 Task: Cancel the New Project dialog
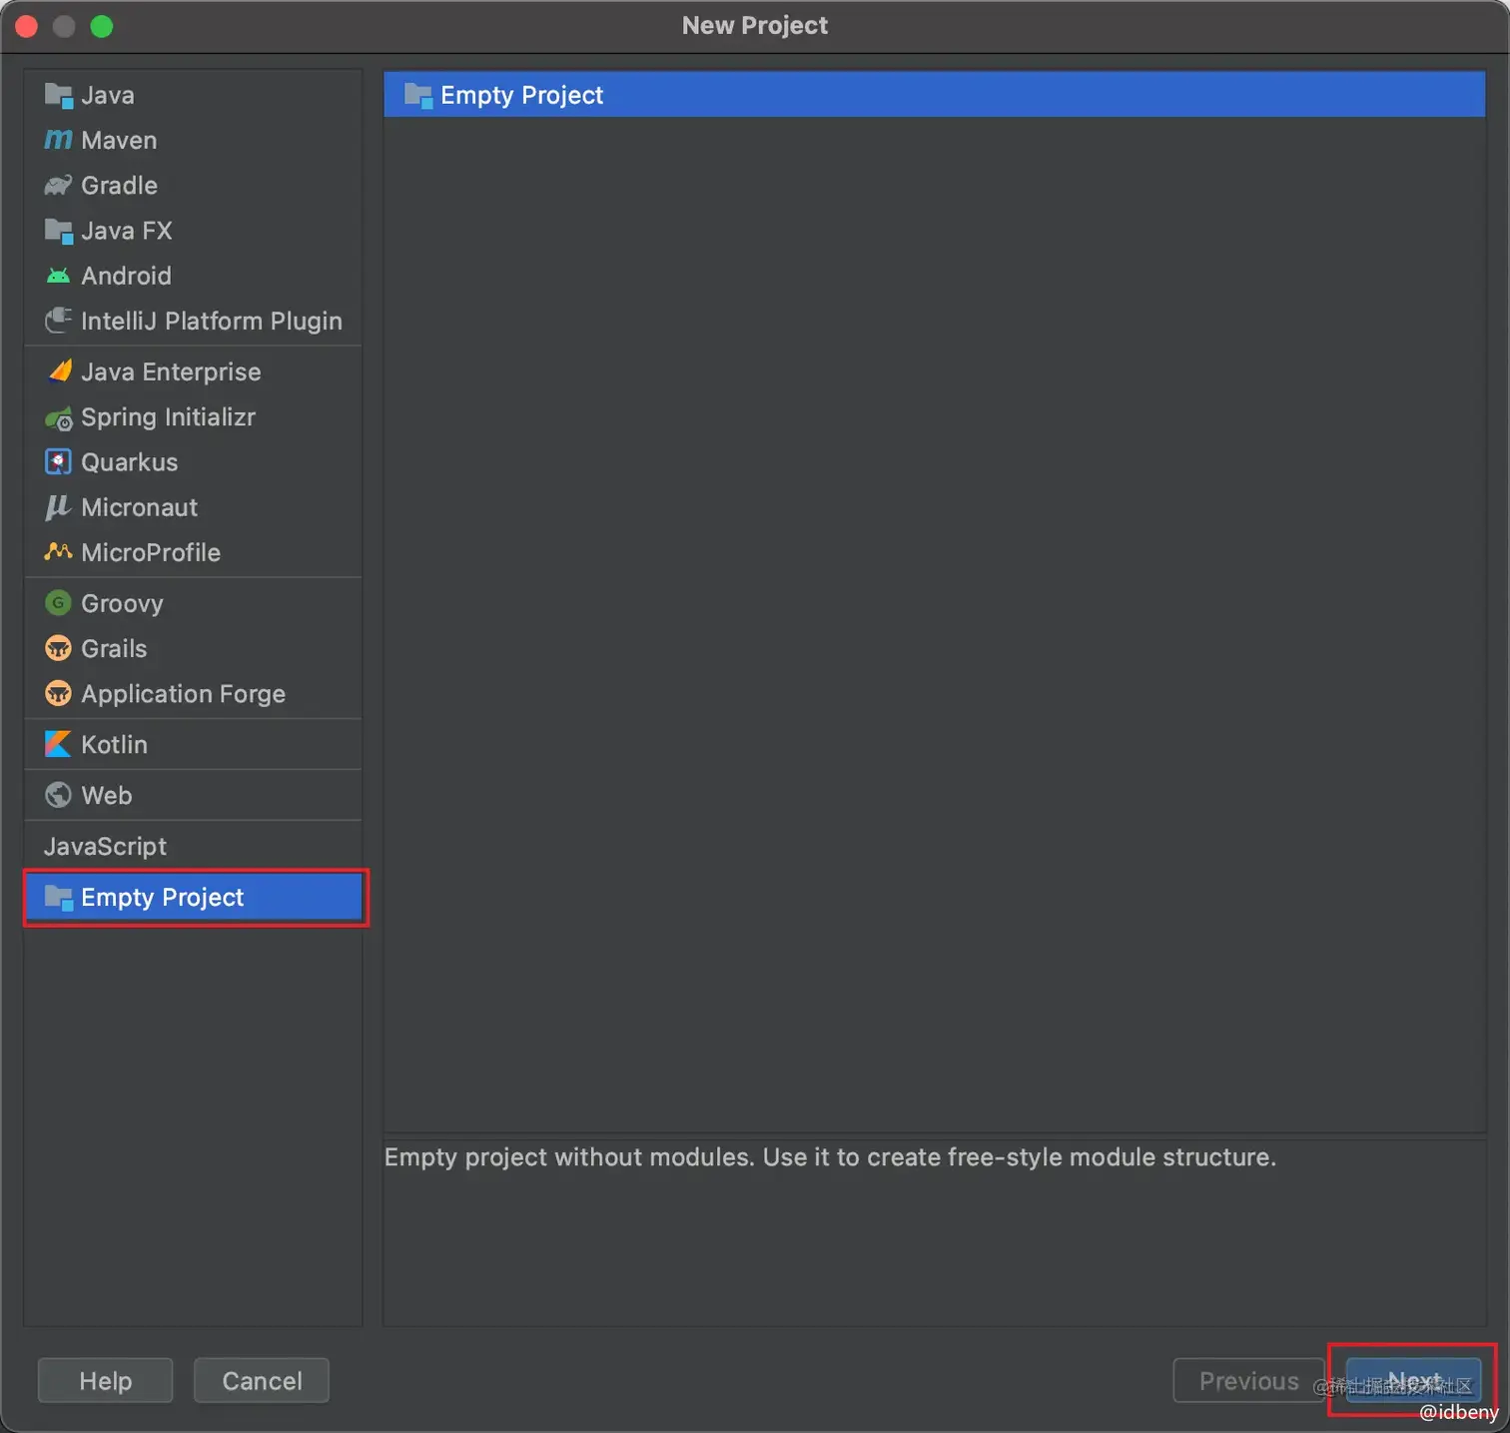point(262,1380)
